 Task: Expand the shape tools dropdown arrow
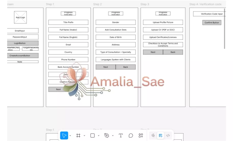click(x=99, y=135)
